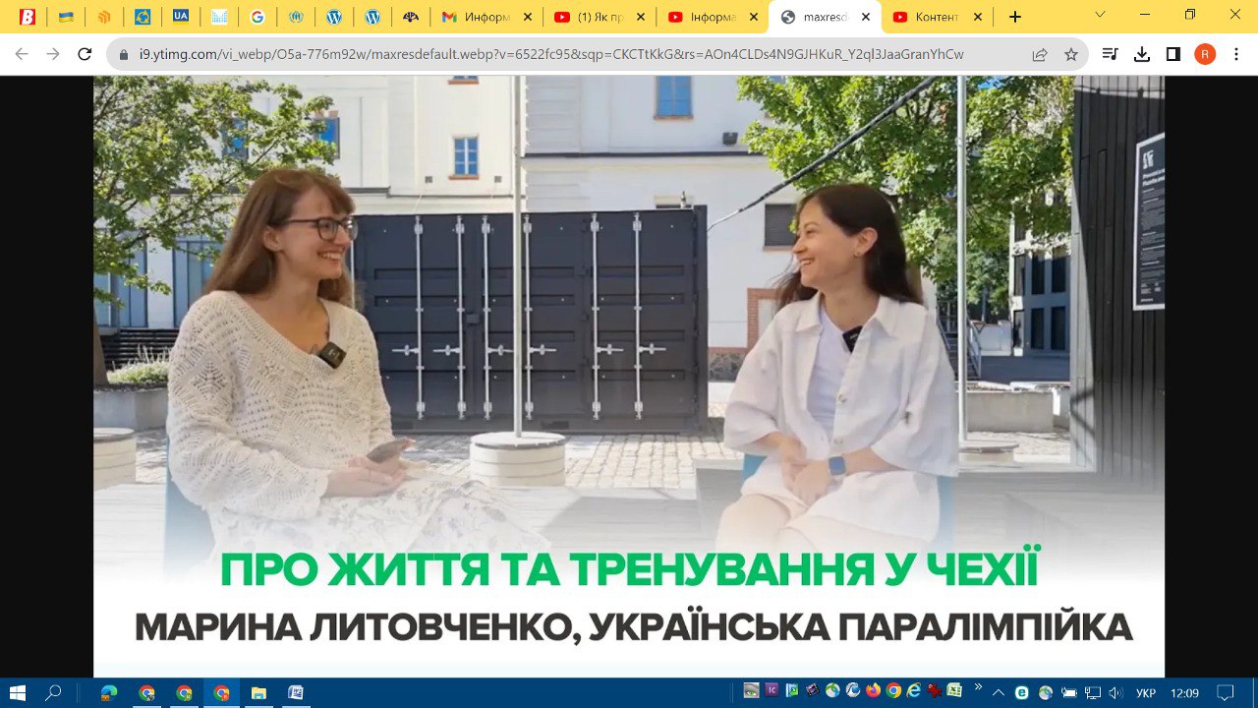Open the Chrome profile avatar

point(1205,55)
